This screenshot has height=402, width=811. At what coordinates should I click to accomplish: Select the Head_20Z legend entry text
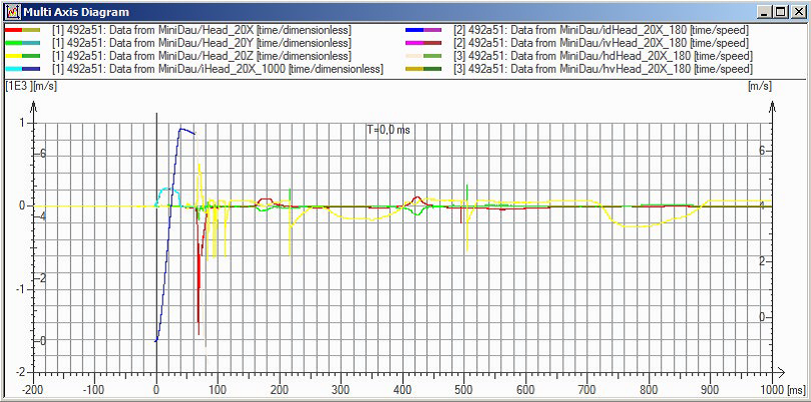202,56
